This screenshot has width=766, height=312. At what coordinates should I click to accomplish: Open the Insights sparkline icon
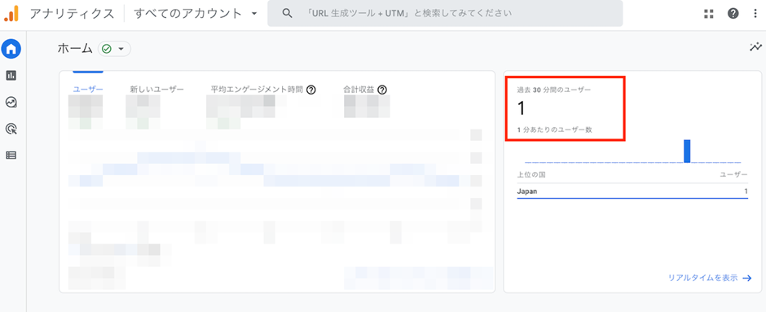[x=755, y=47]
